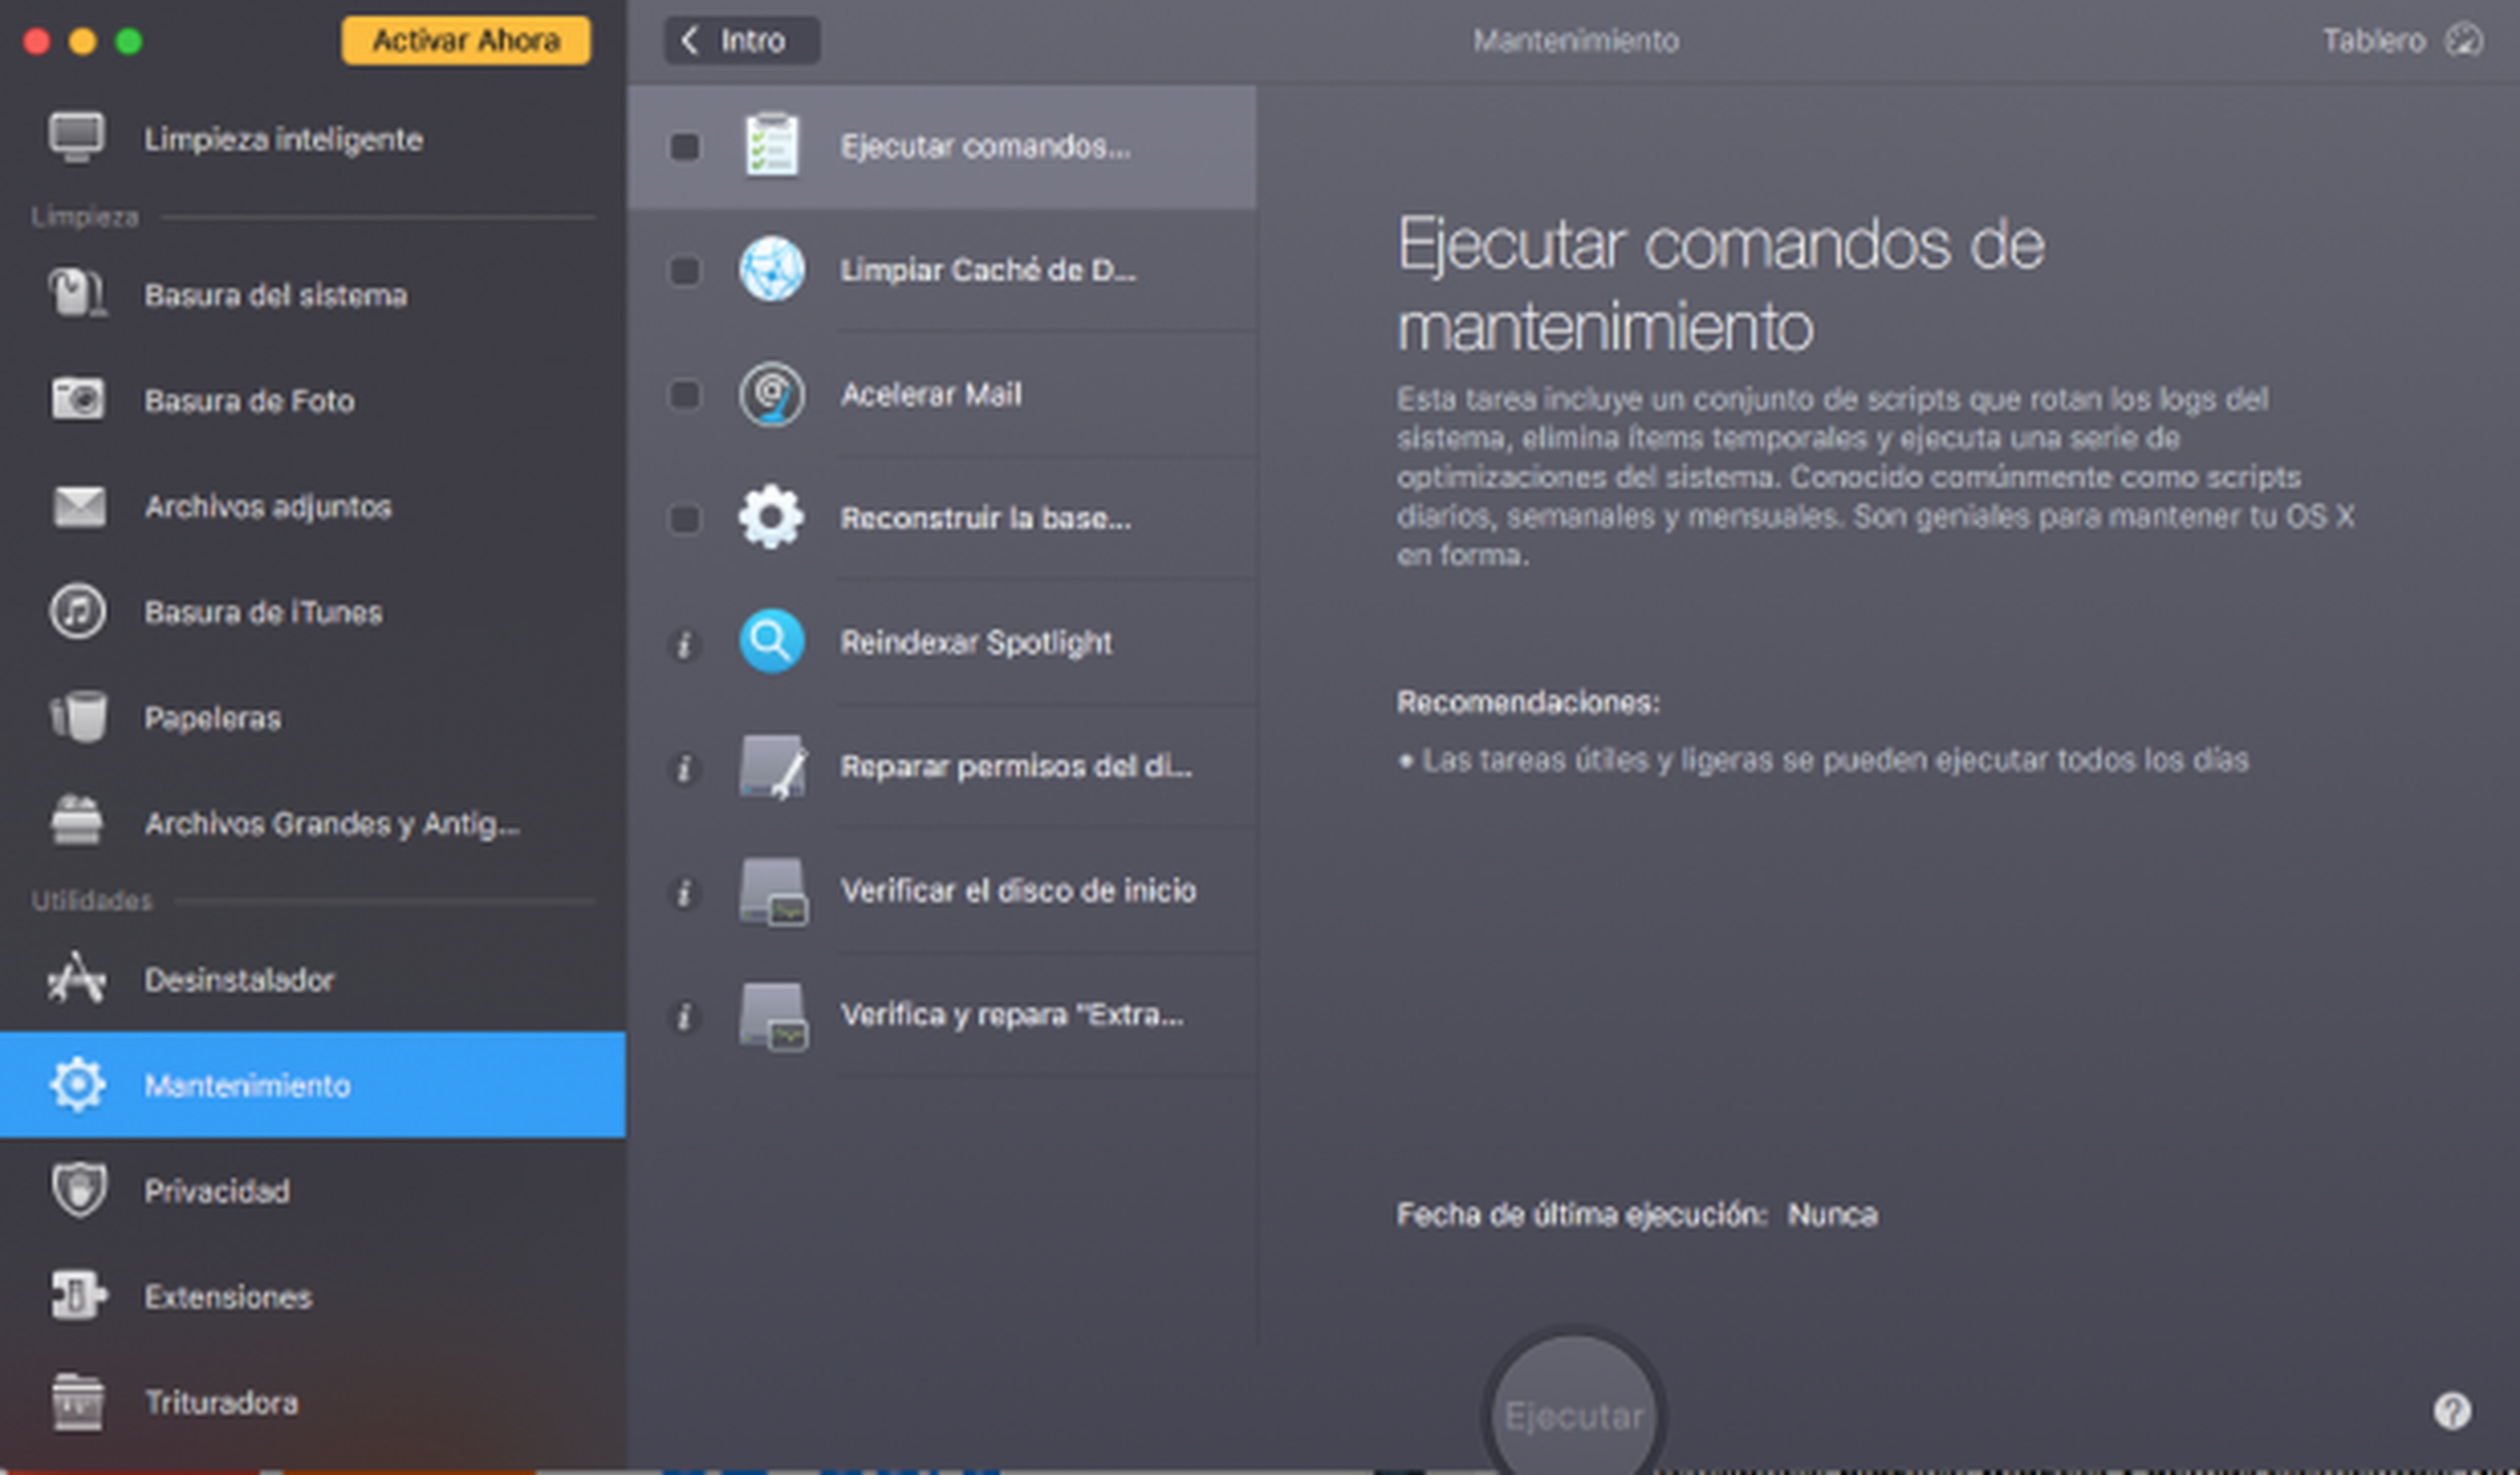Click the Reindexar Spotlight magnifier icon
Screen dimensions: 2520x1475
pos(771,641)
